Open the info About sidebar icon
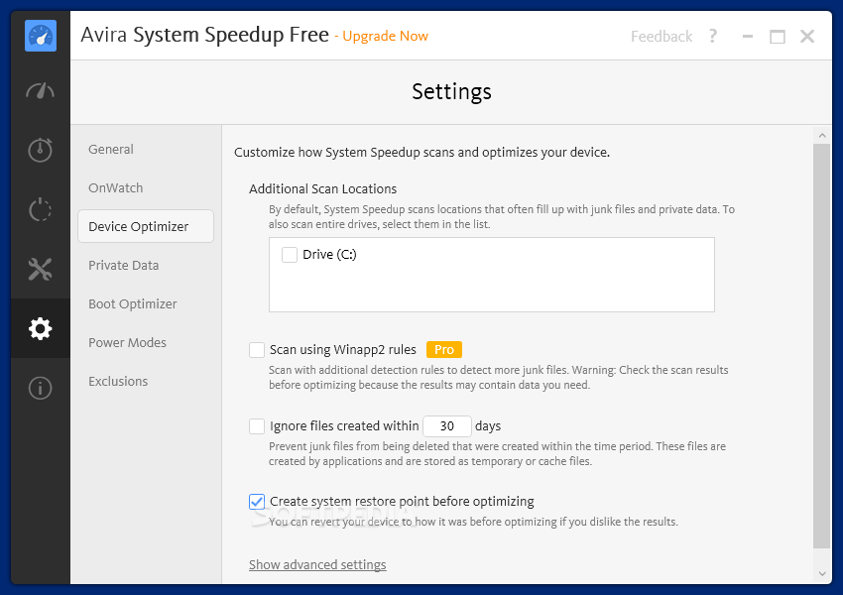Image resolution: width=843 pixels, height=595 pixels. pos(41,388)
